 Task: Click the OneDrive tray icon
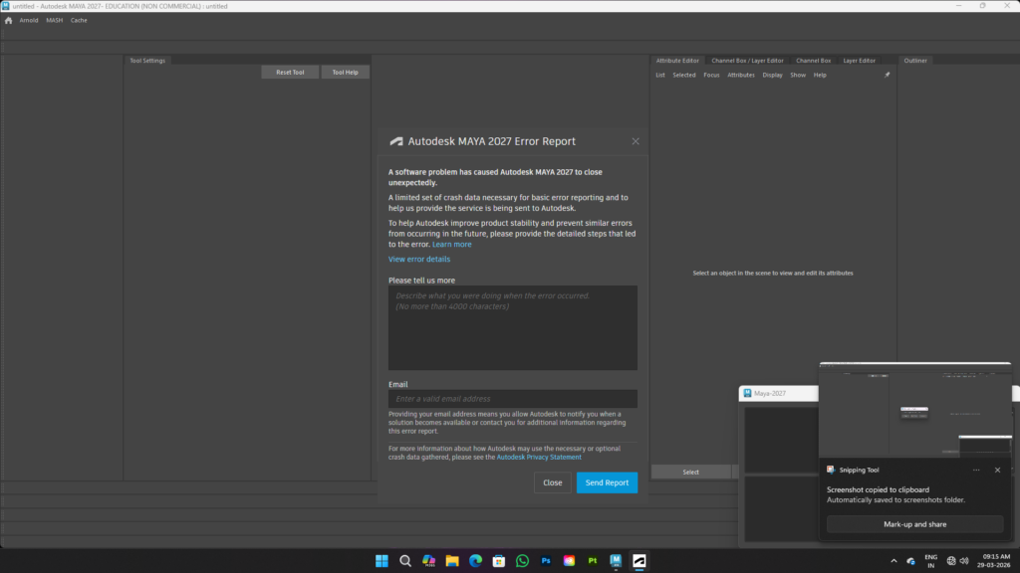(911, 561)
